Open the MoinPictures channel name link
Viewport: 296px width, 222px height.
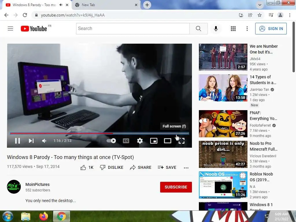pos(38,184)
